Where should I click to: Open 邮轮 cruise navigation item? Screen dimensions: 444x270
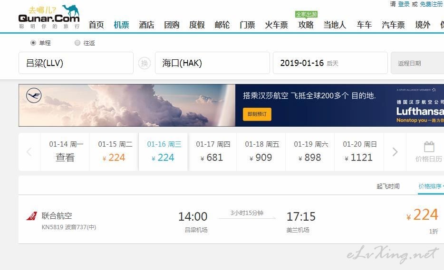(x=222, y=25)
